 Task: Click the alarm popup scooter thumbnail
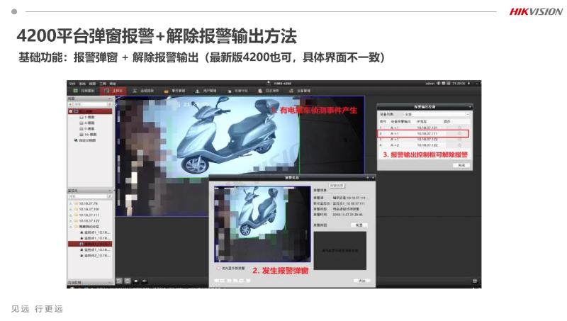pyautogui.click(x=262, y=224)
